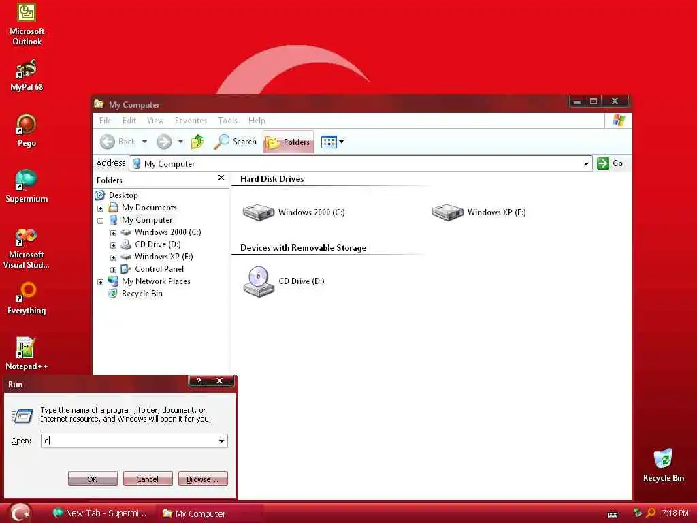Close the Folders pane

point(221,178)
